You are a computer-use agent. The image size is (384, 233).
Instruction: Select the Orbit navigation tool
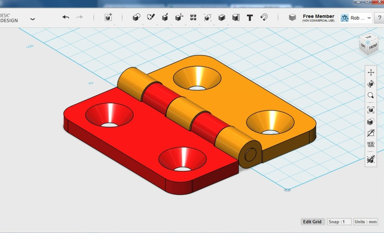point(371,84)
